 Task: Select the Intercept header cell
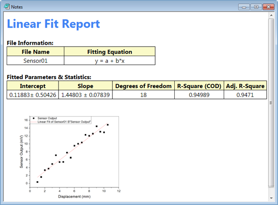tap(33, 86)
